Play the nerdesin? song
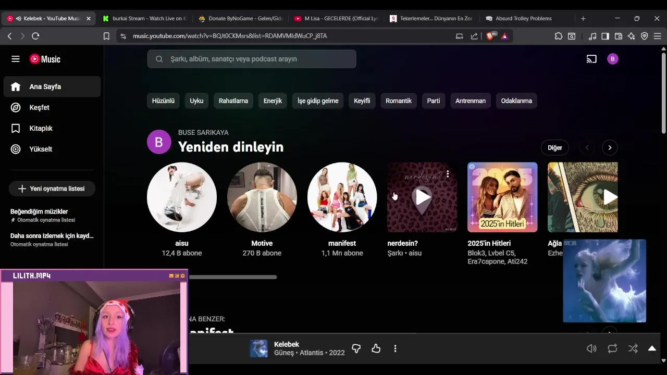Screen dimensions: 667x375 click(422, 197)
